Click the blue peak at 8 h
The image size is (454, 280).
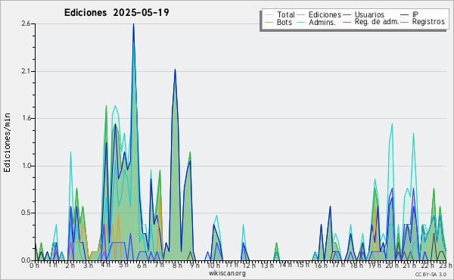(175, 70)
